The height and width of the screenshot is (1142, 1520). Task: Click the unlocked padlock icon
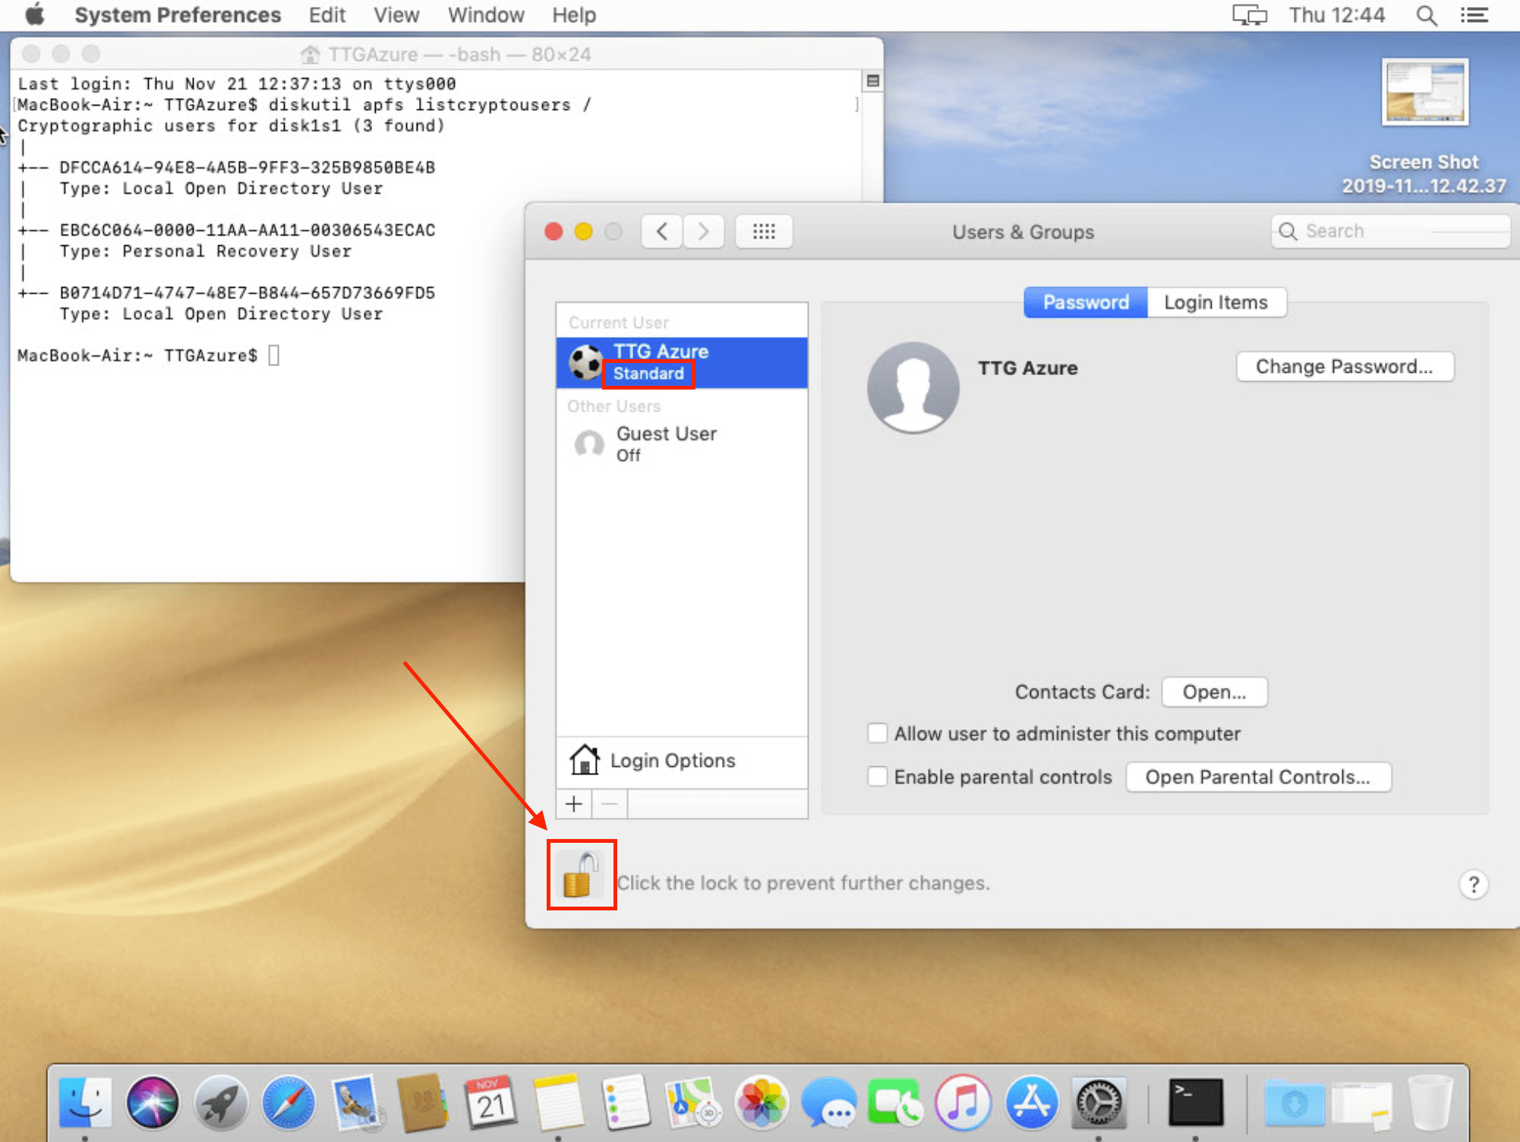581,875
